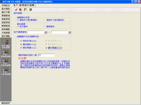Cancel using the red X toolbar icon
The width and height of the screenshot is (141, 105).
(x=20, y=10)
